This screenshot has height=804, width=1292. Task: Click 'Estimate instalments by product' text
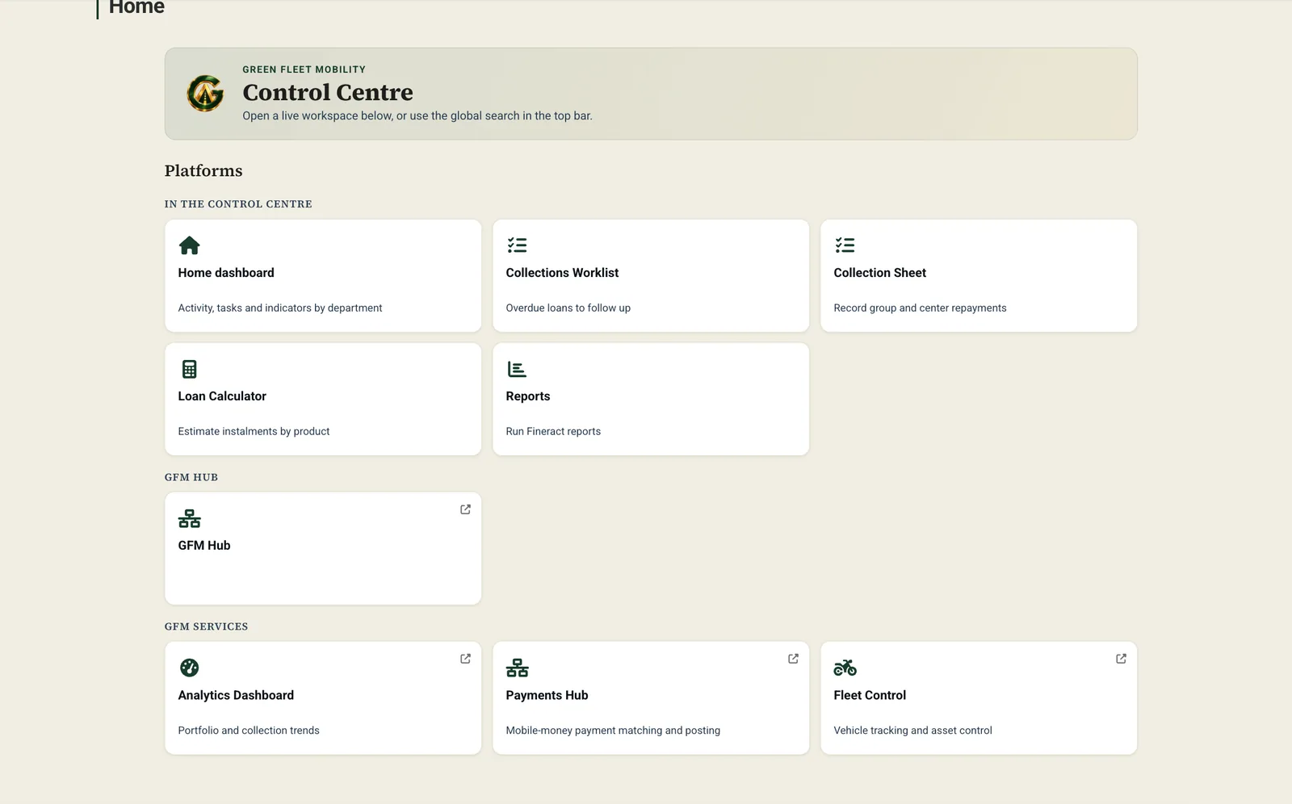coord(254,431)
